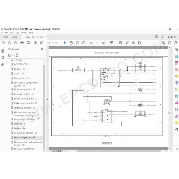
Task: Click the scrolling mode keyboard icon
Action: coord(111,43)
